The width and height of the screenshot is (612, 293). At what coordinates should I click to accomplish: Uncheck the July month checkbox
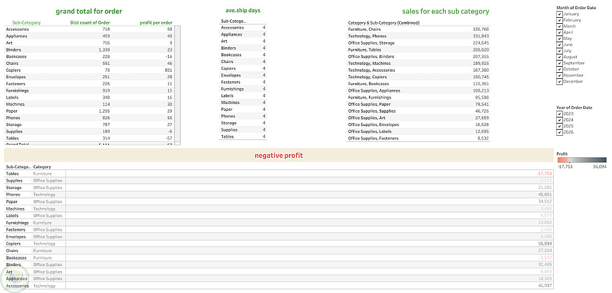(x=559, y=51)
